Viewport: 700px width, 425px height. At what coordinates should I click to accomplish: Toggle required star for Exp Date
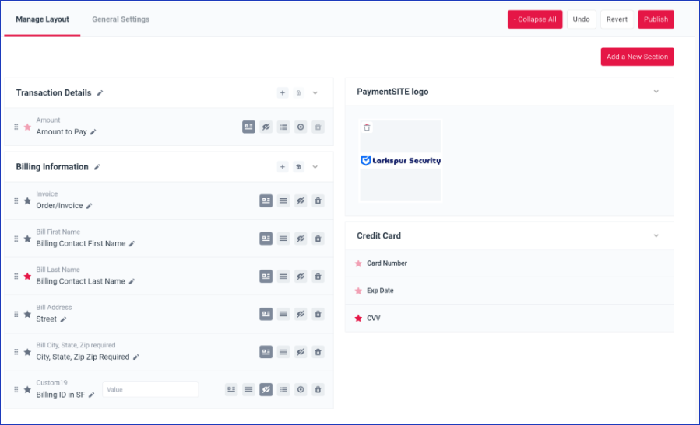(x=358, y=291)
